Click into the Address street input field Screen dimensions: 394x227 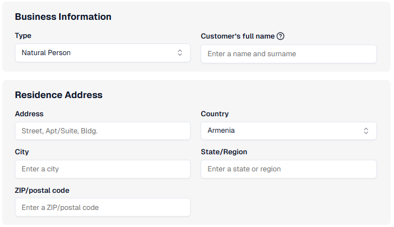[x=102, y=131]
